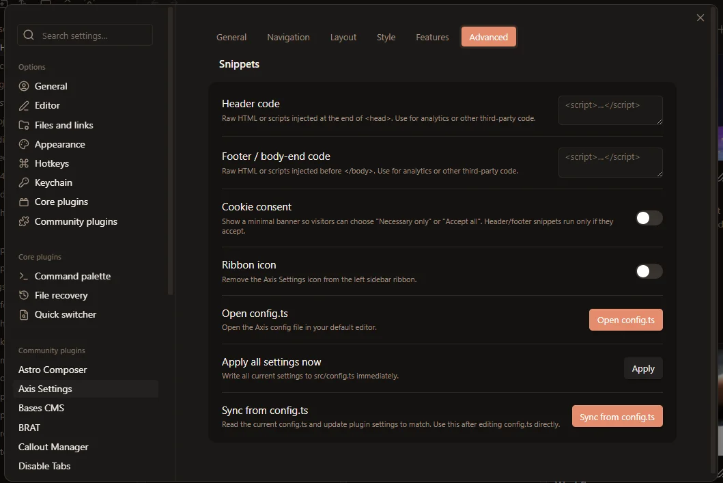The image size is (723, 483).
Task: Click the Cookie consent label
Action: (x=257, y=207)
